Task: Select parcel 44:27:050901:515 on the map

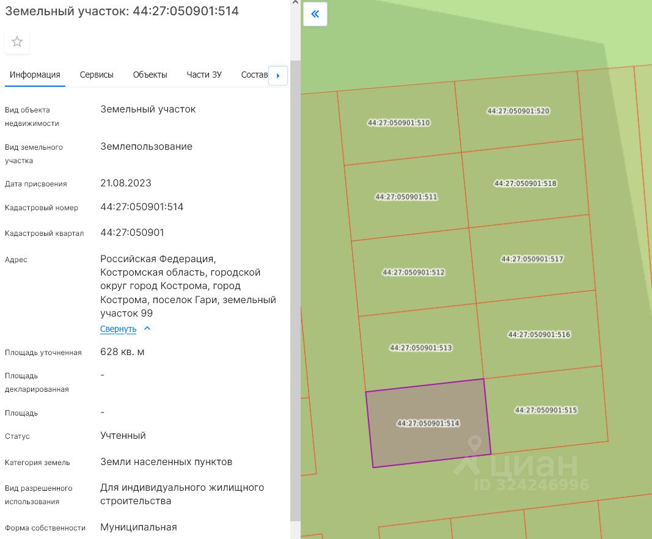Action: click(x=546, y=410)
